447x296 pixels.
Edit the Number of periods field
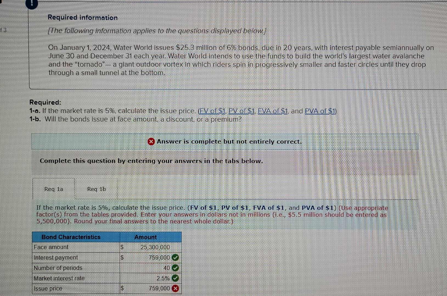[x=151, y=268]
